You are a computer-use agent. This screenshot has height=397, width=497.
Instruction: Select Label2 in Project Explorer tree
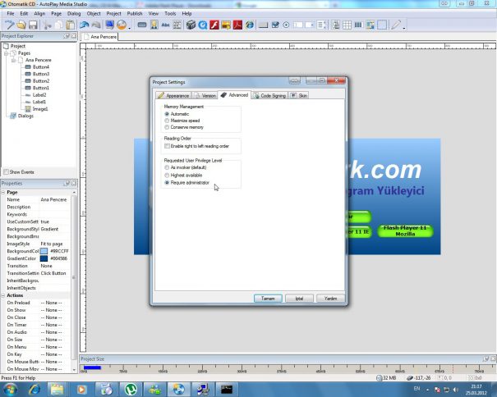[x=39, y=95]
